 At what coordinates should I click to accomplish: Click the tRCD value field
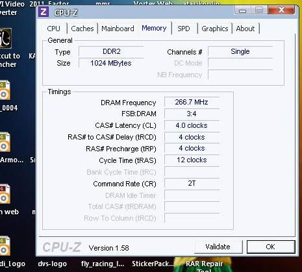(192, 137)
